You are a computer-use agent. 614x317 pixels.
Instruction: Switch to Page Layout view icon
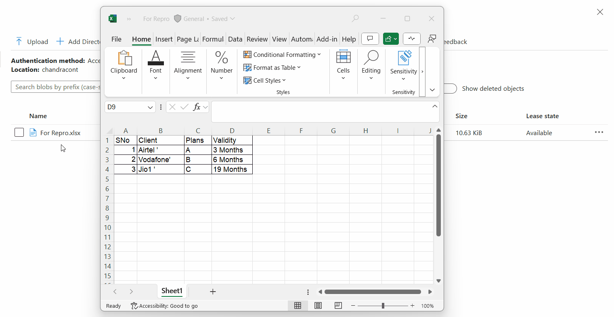tap(318, 306)
